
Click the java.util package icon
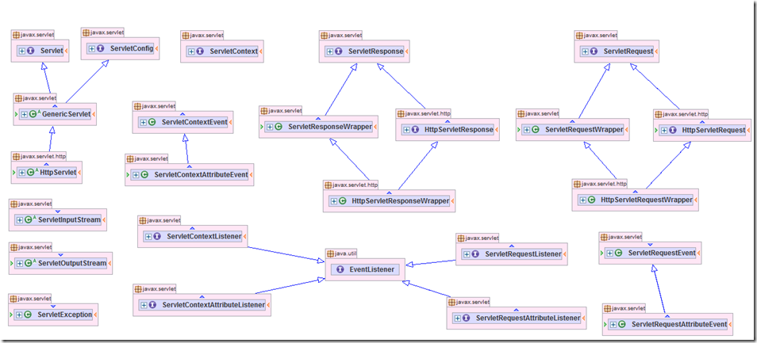(x=331, y=253)
